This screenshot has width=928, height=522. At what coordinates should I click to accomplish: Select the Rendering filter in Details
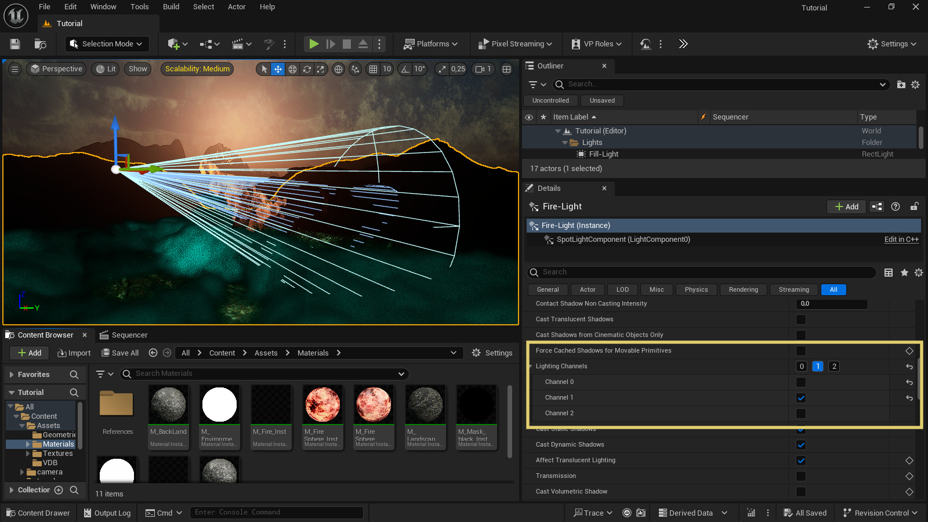click(x=744, y=289)
